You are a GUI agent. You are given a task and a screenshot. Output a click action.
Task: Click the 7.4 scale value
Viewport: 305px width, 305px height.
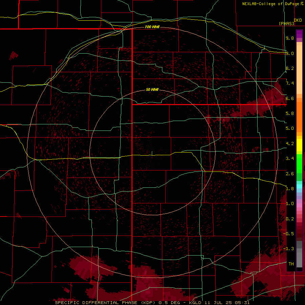(290, 83)
